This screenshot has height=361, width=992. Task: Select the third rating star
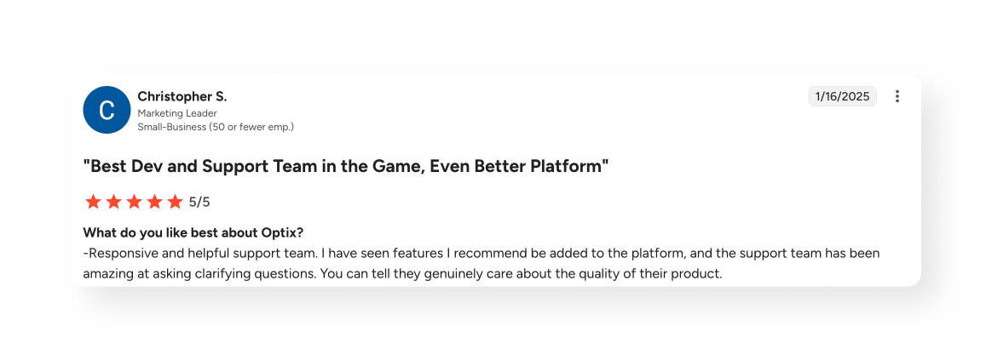(134, 202)
